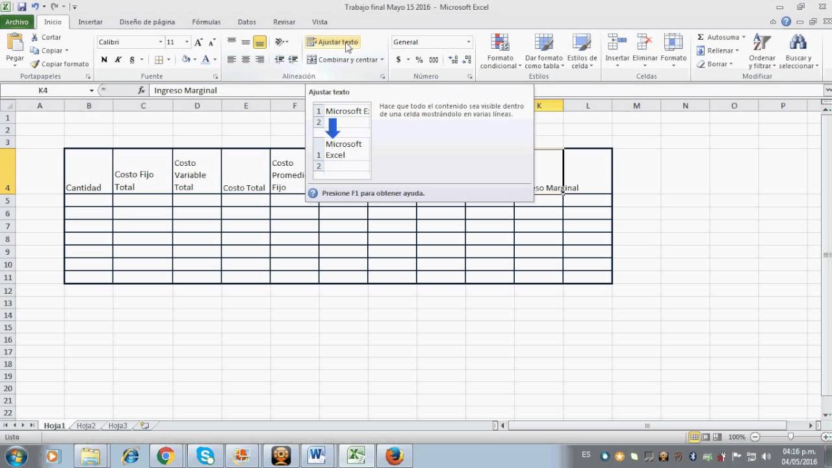The width and height of the screenshot is (832, 468).
Task: Switch to Insertar tab
Action: [90, 22]
